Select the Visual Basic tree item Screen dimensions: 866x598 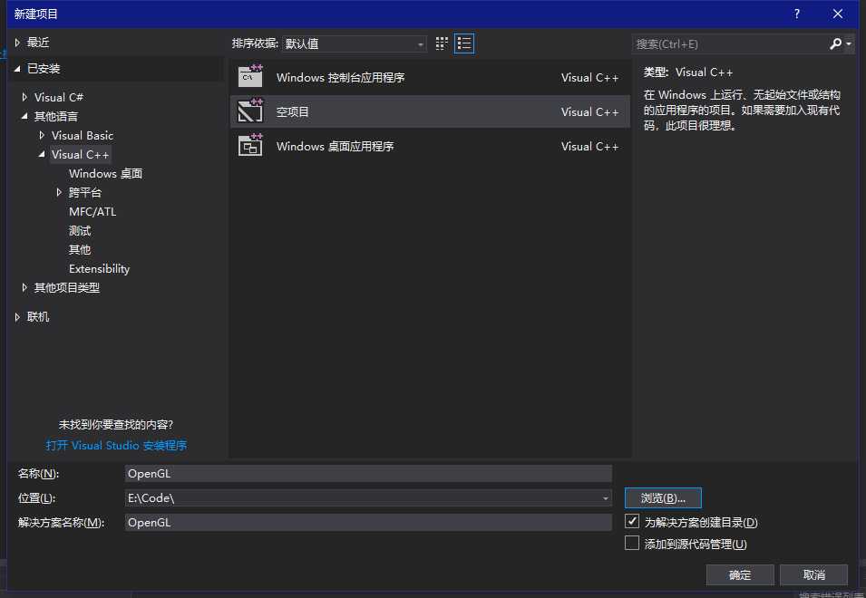(x=83, y=135)
